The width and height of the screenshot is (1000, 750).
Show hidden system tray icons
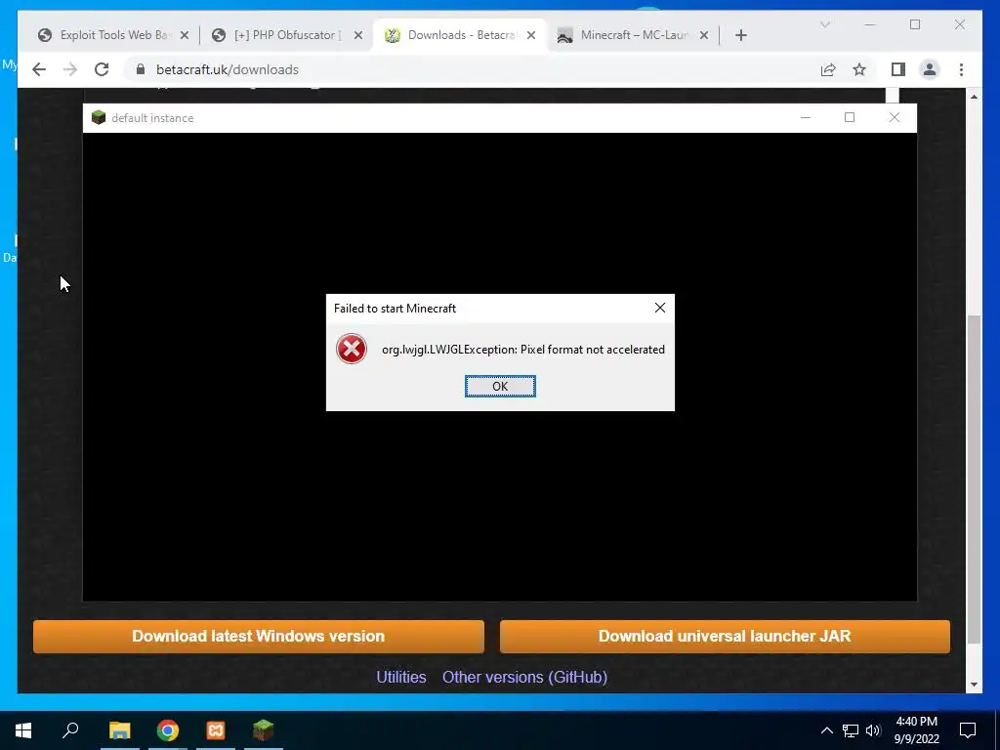coord(826,730)
